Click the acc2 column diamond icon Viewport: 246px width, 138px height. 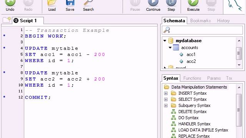coord(181,61)
